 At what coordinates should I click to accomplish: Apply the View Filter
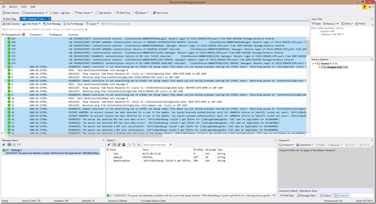(x=316, y=24)
